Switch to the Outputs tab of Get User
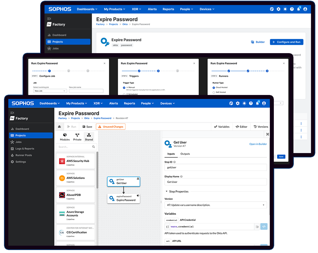This screenshot has height=253, width=318. [x=185, y=154]
